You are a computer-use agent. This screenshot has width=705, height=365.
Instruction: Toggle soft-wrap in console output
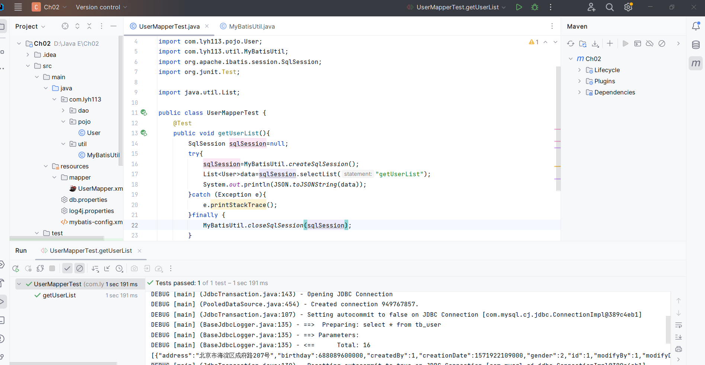coord(679,325)
